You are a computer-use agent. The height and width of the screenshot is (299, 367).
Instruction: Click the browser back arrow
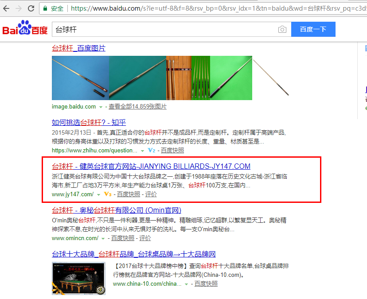(6, 8)
